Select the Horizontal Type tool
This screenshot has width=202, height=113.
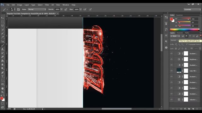3,77
